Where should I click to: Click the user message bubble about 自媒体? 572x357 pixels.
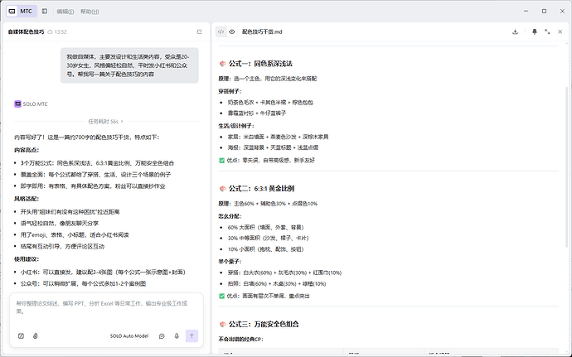coord(129,65)
